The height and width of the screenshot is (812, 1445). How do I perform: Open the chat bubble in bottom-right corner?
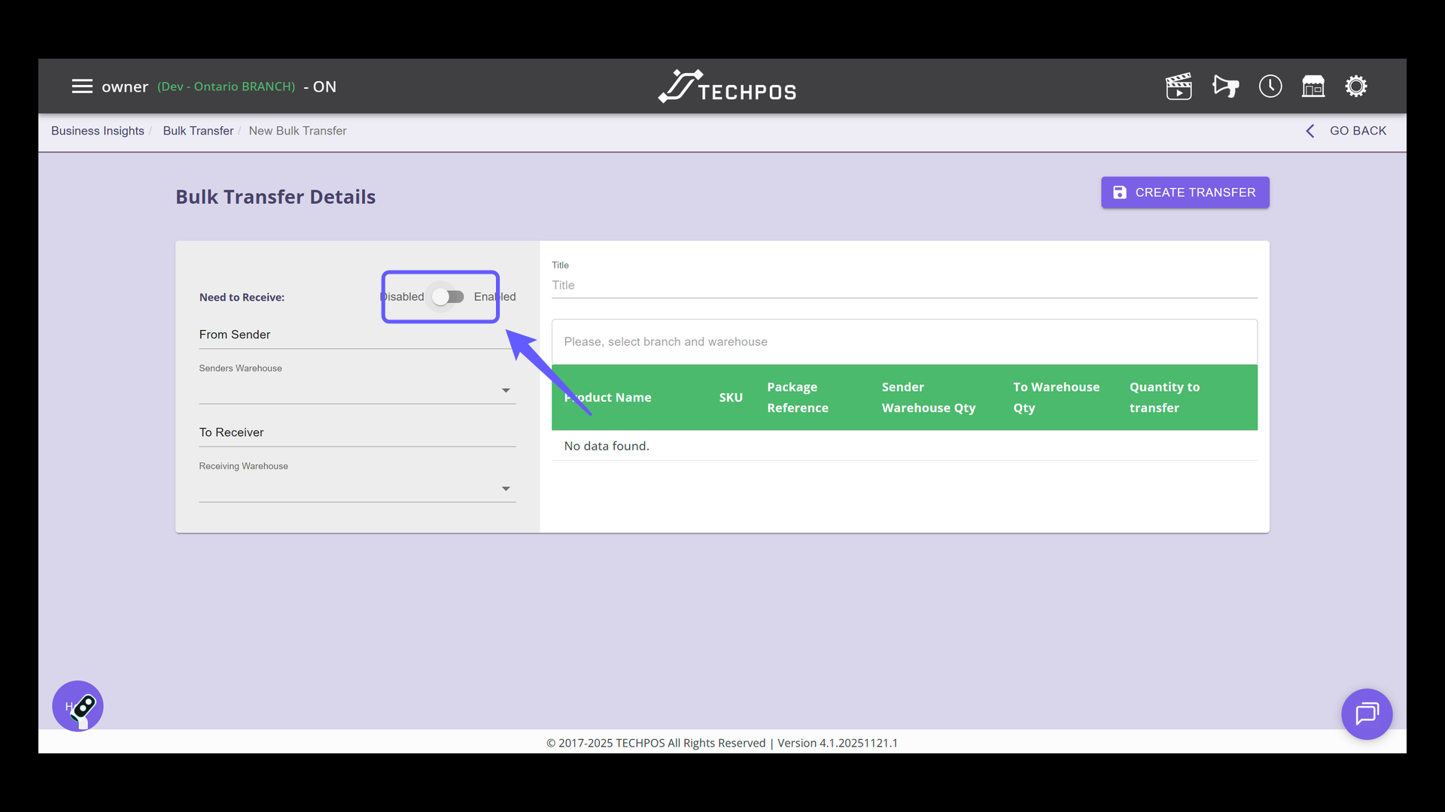point(1367,714)
